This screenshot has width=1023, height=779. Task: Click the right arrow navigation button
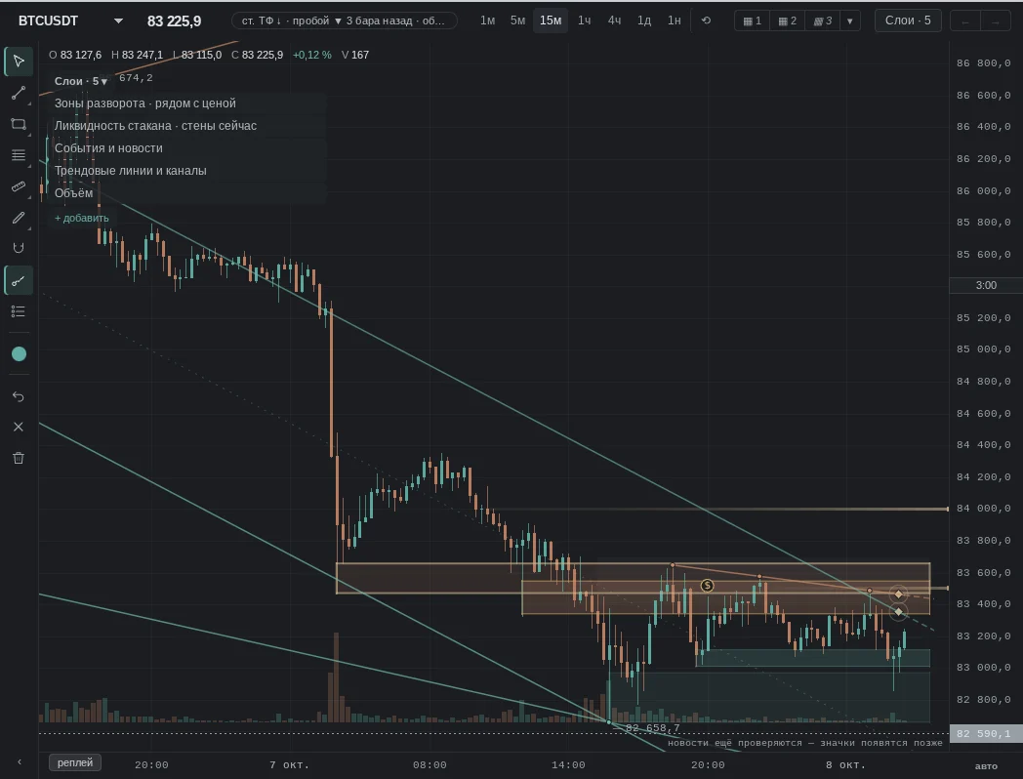[995, 21]
